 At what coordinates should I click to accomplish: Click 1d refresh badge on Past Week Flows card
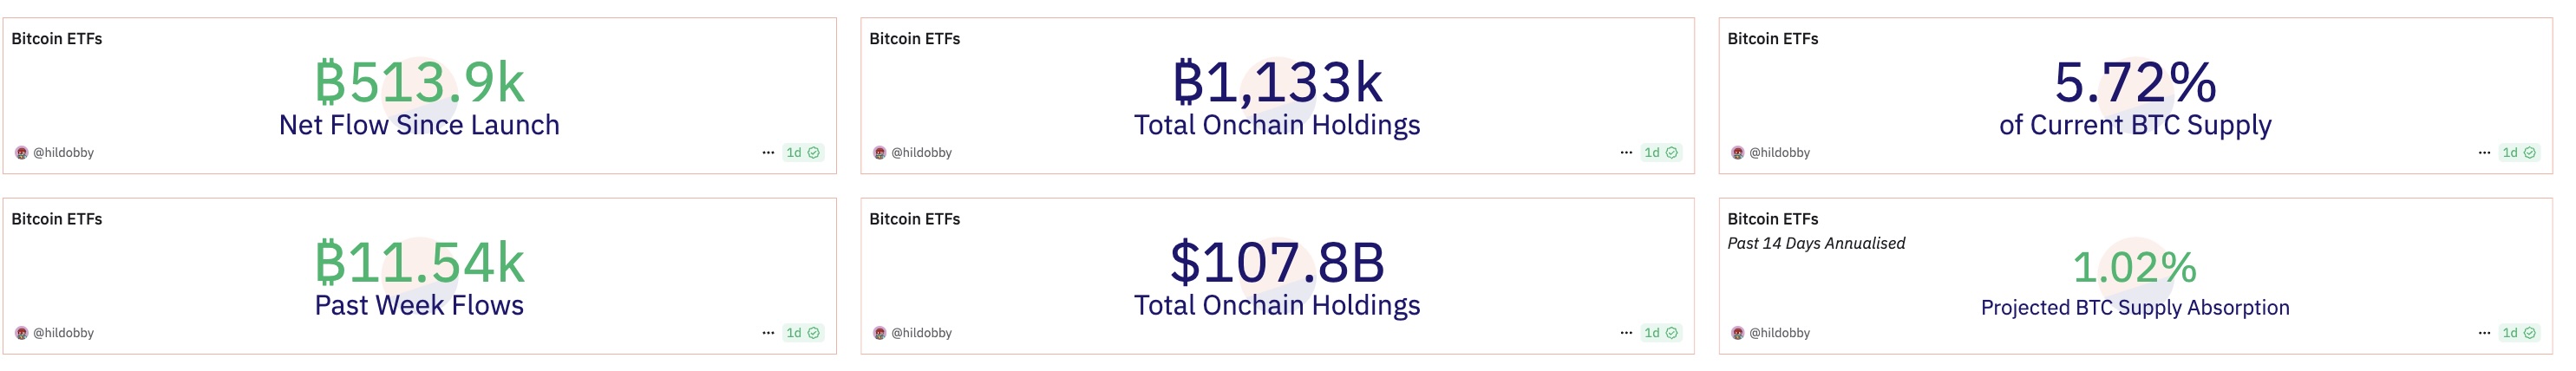click(803, 333)
